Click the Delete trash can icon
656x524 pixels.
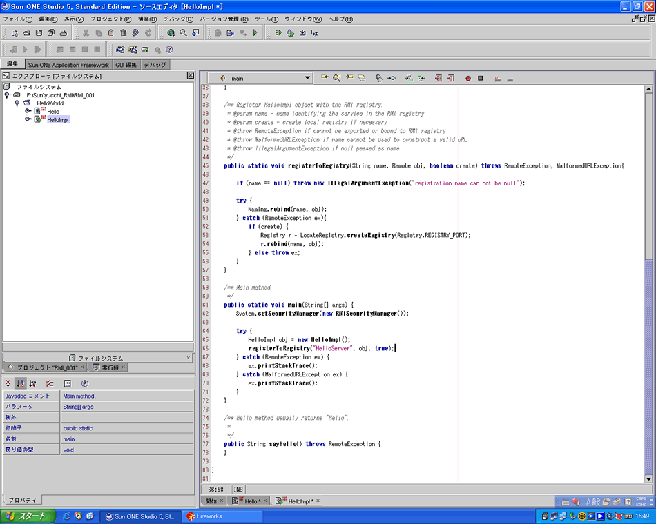pyautogui.click(x=123, y=32)
